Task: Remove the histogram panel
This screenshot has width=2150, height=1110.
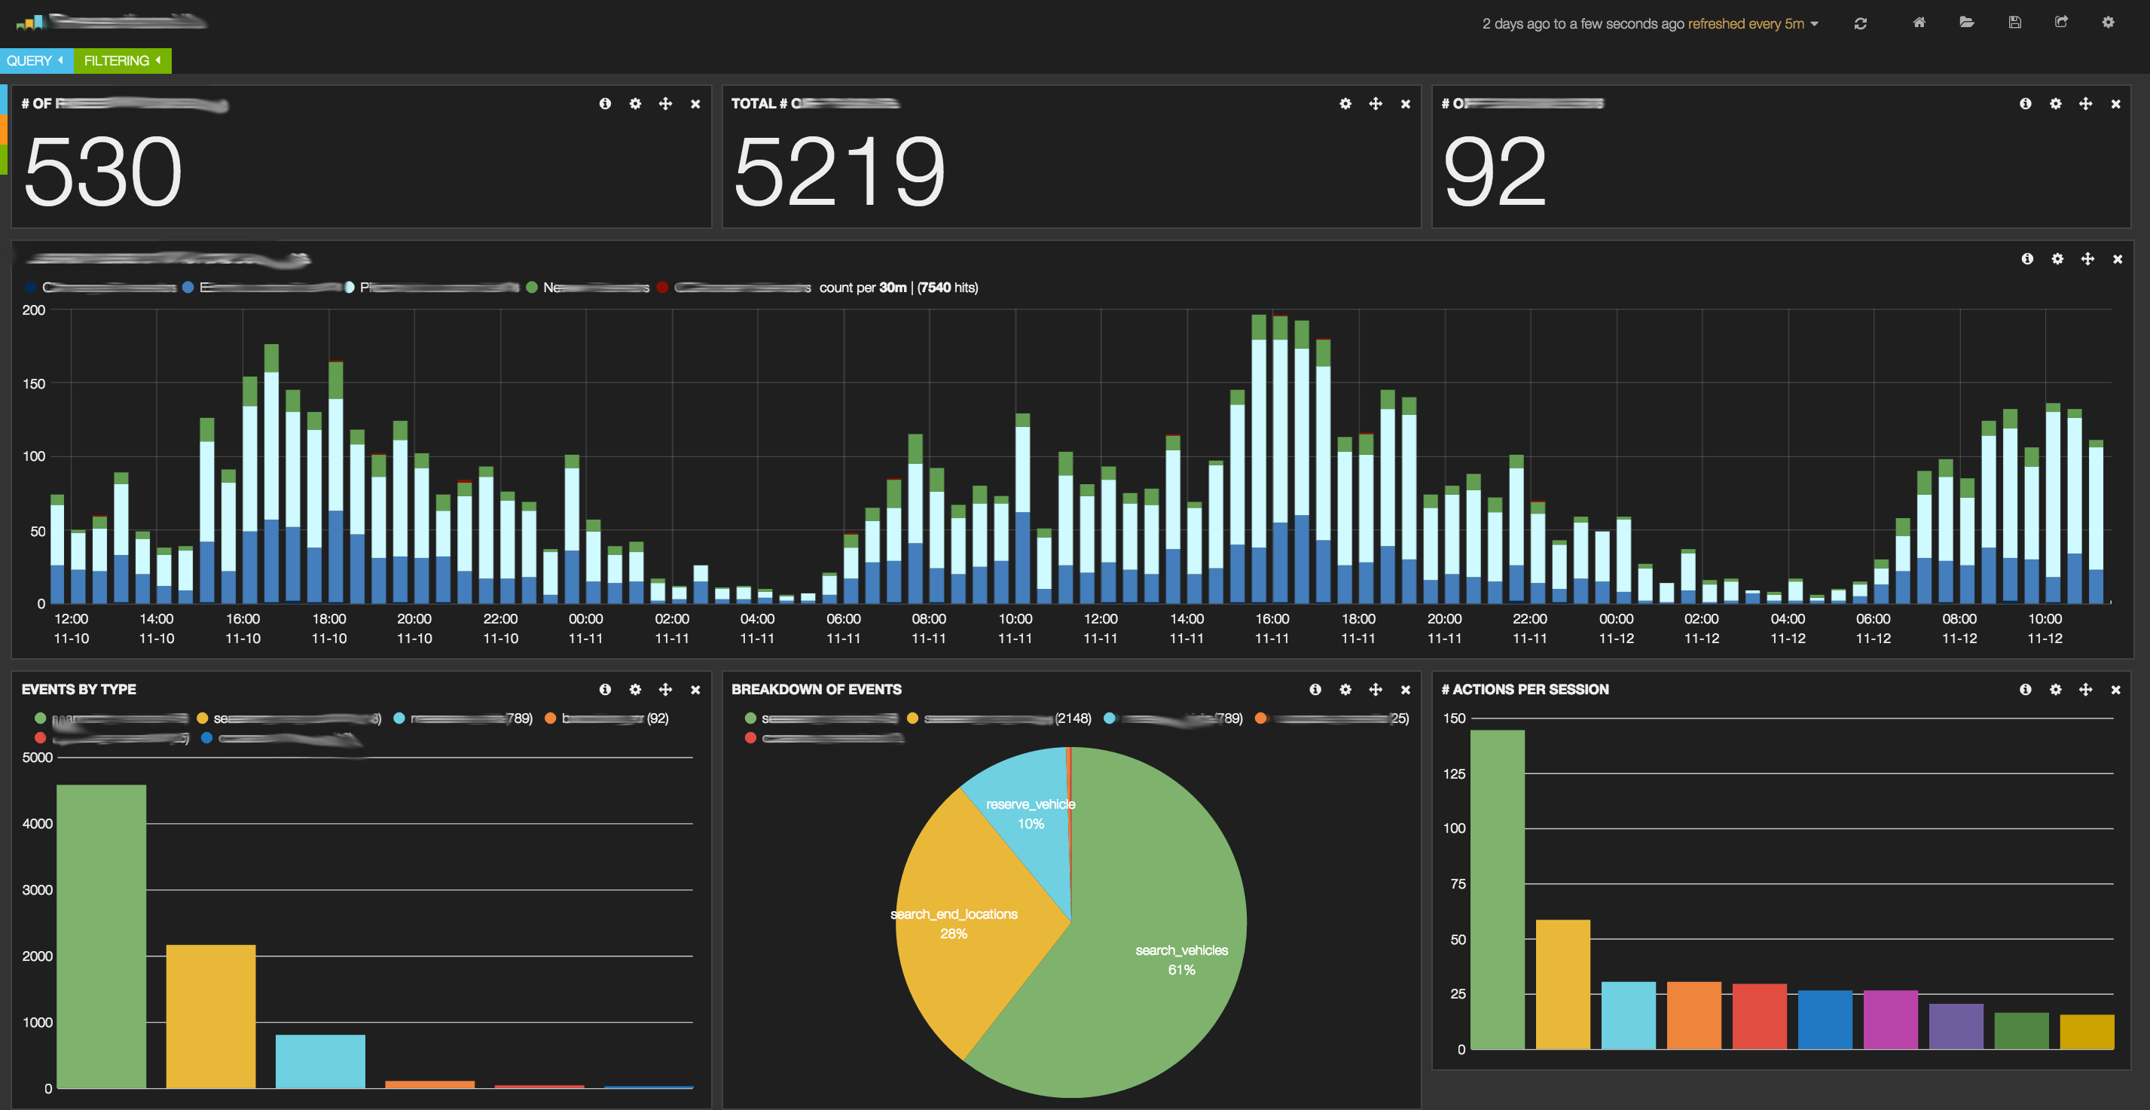Action: (2118, 260)
